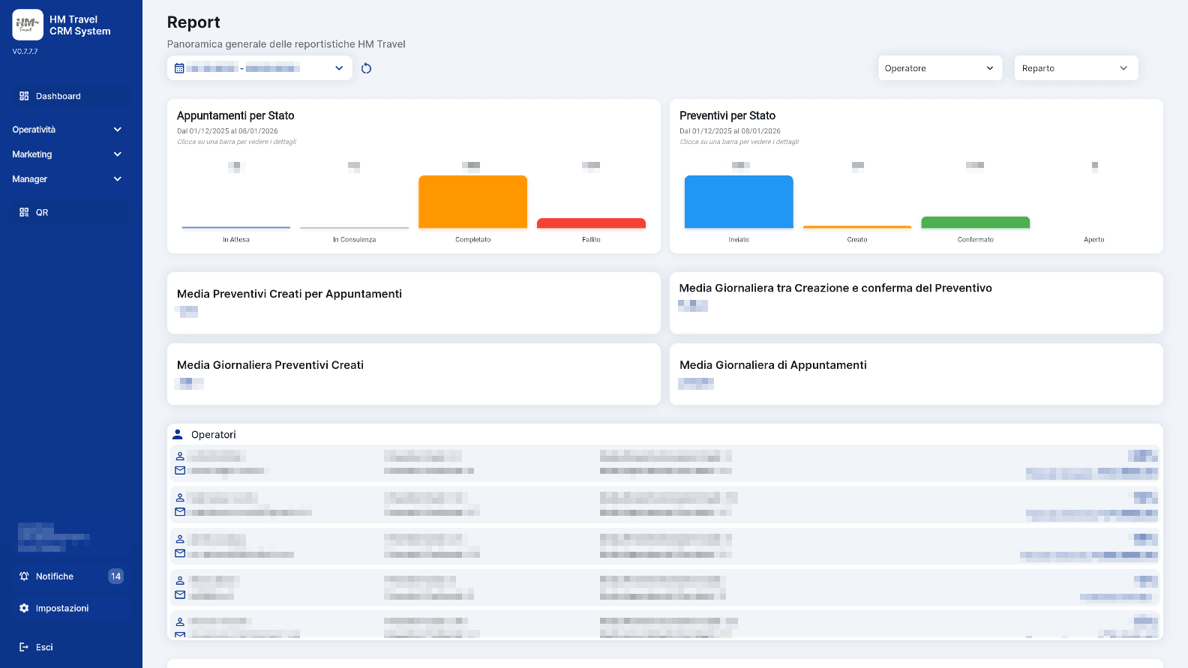
Task: Click the Impostazioni gear icon
Action: pyautogui.click(x=24, y=608)
